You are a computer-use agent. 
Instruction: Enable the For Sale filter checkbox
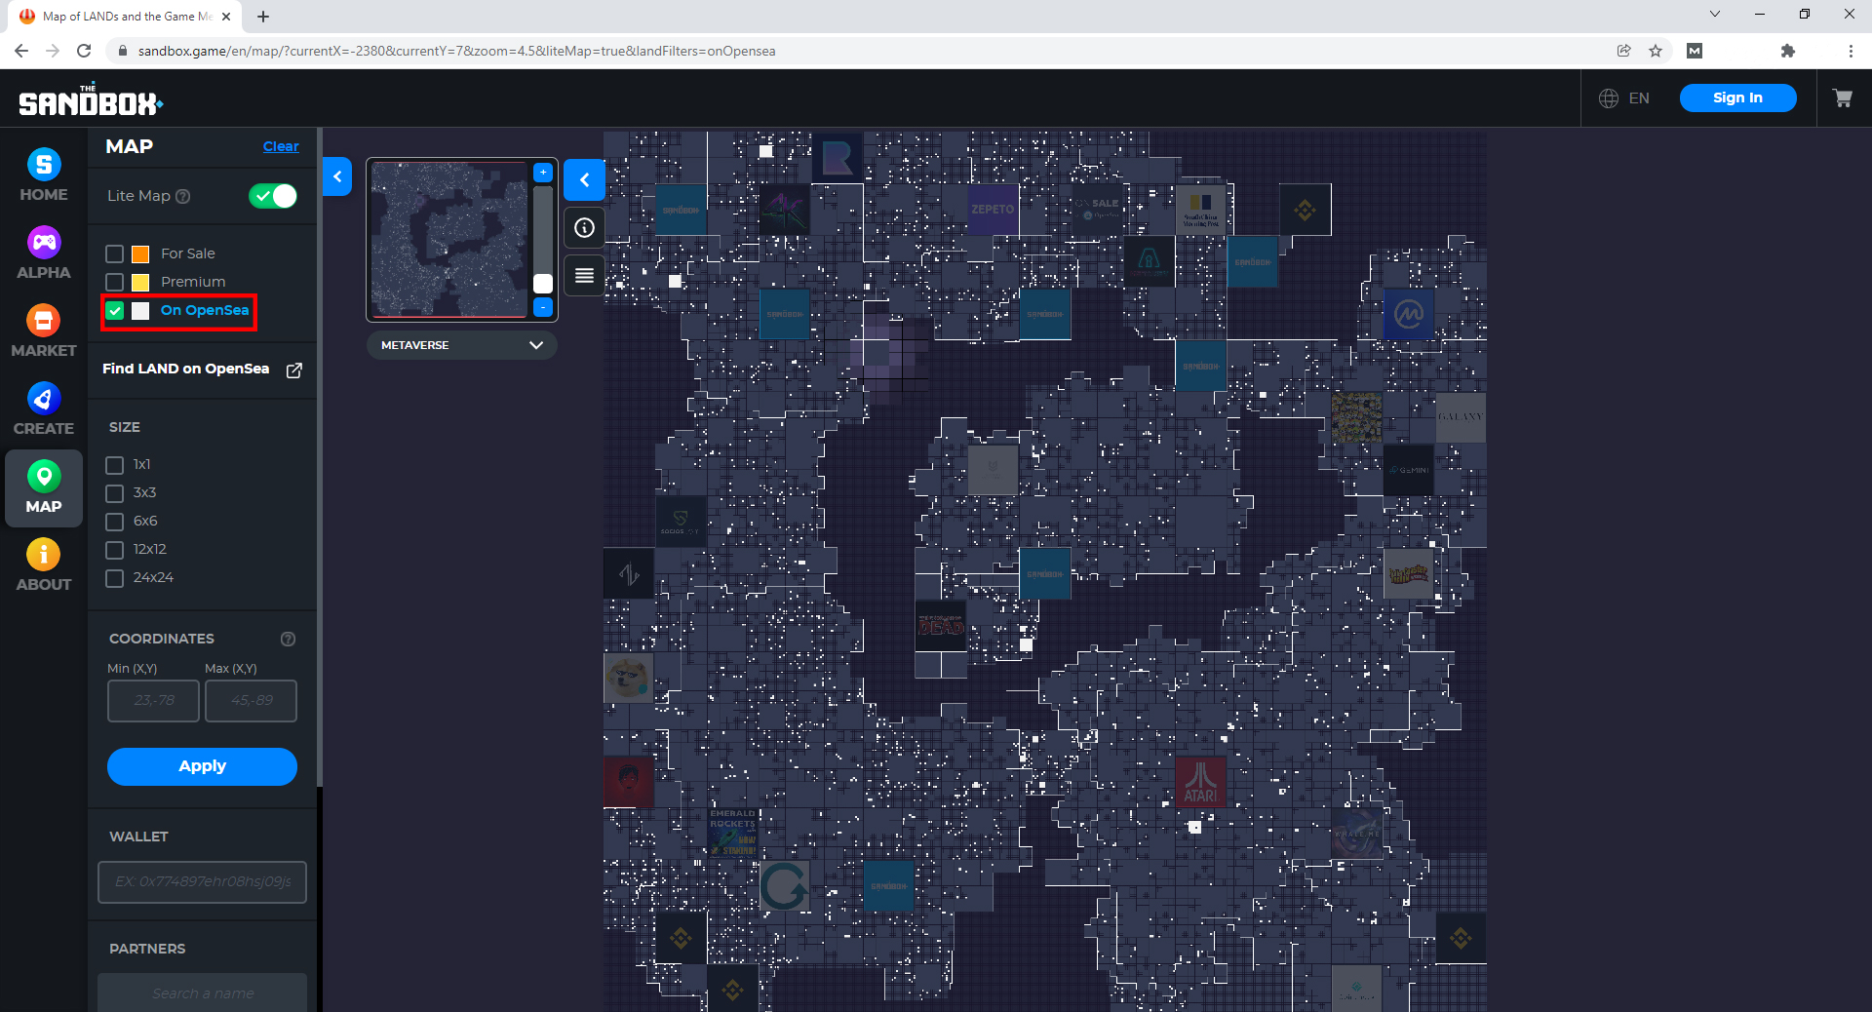click(x=115, y=254)
